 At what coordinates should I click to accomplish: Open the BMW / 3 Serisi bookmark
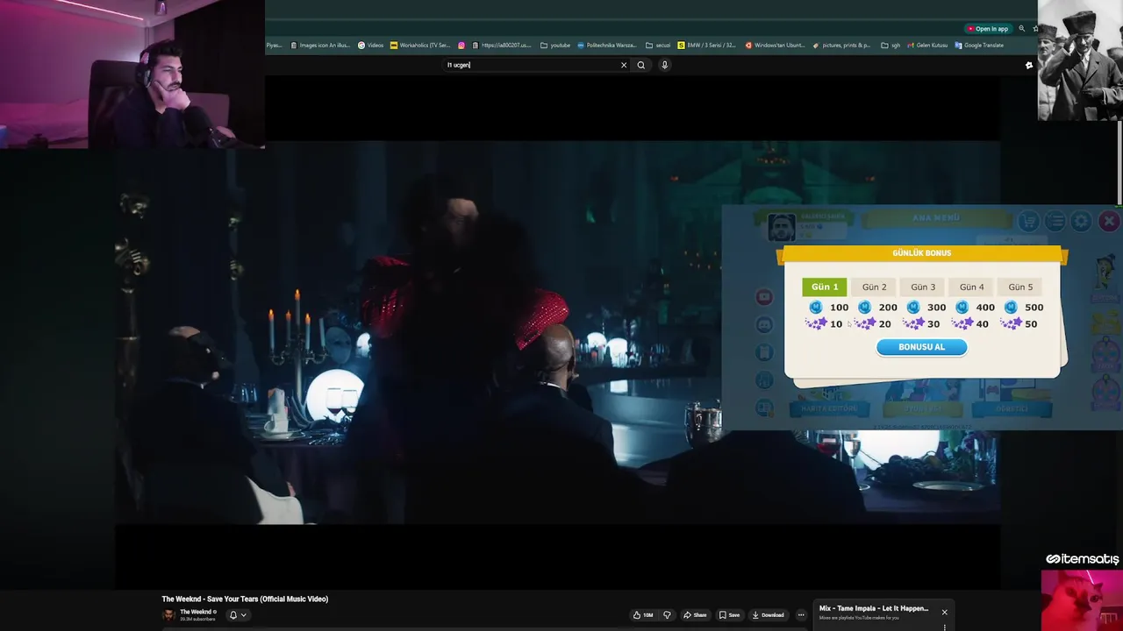point(707,46)
